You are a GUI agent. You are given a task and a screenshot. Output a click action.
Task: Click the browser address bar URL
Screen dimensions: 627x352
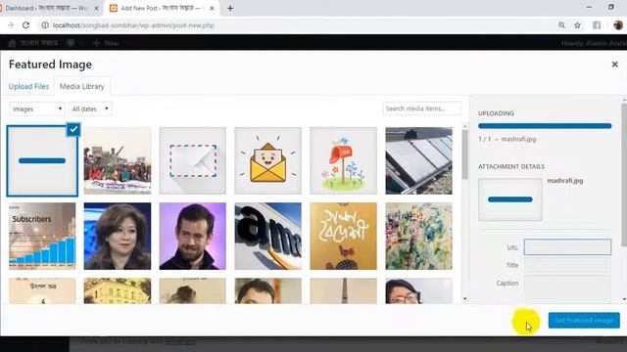pyautogui.click(x=133, y=25)
